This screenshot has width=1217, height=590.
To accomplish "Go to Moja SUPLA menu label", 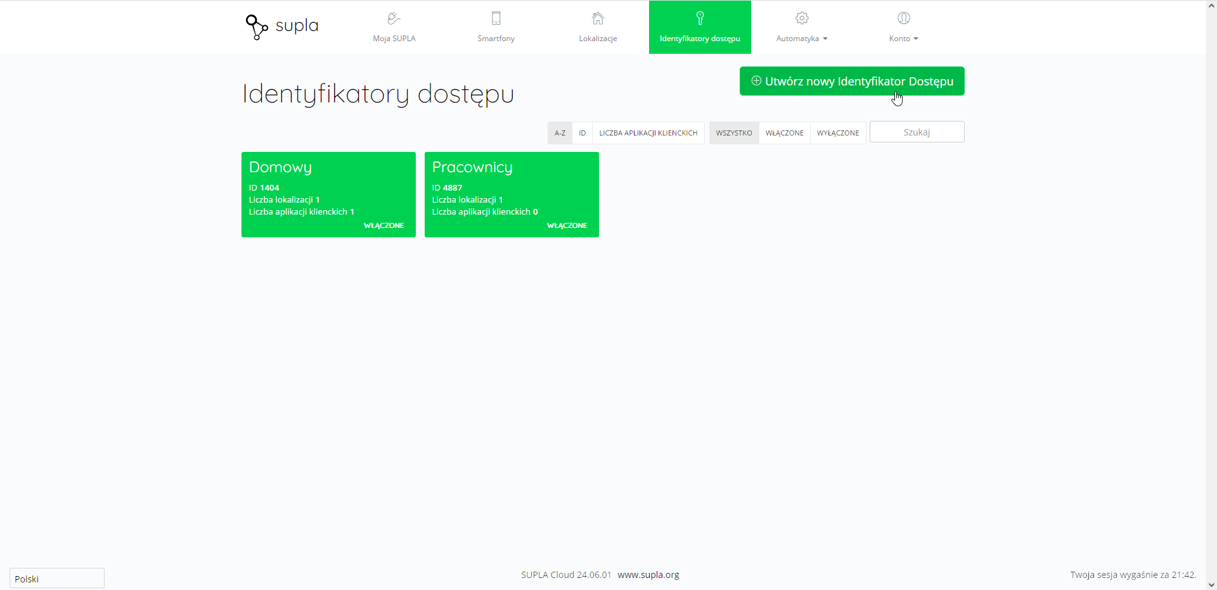I will coord(394,39).
